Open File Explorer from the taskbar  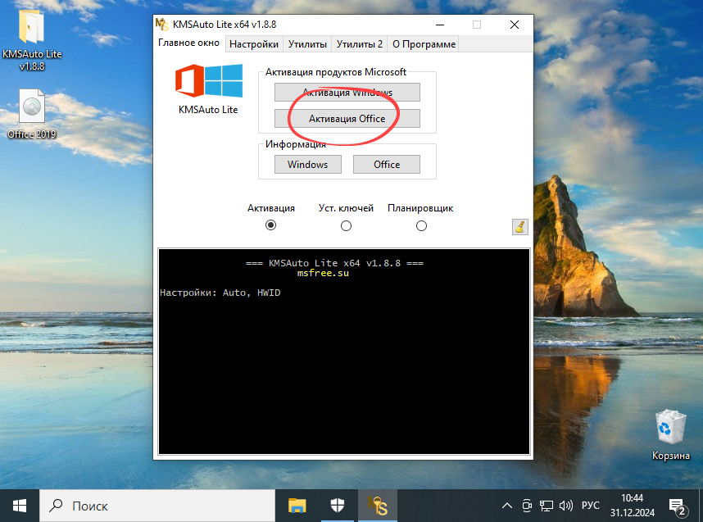click(x=297, y=506)
